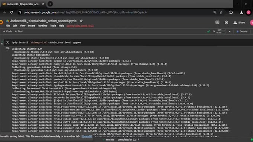Open the File menu
Viewport: 253px width, 142px height.
8,26
